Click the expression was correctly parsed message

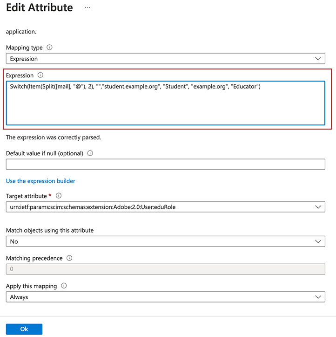(x=54, y=138)
